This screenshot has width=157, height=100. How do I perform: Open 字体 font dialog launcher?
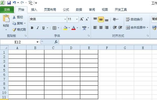point(88,35)
